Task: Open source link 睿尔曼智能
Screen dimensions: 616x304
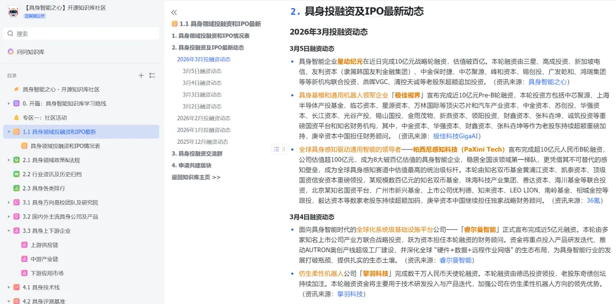Action: coord(455,260)
